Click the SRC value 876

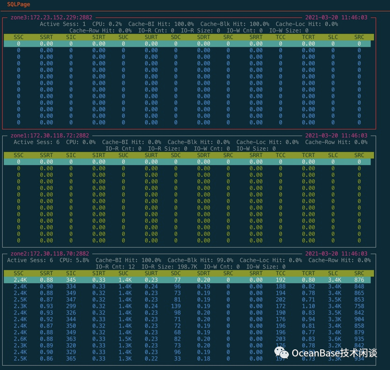(x=359, y=280)
